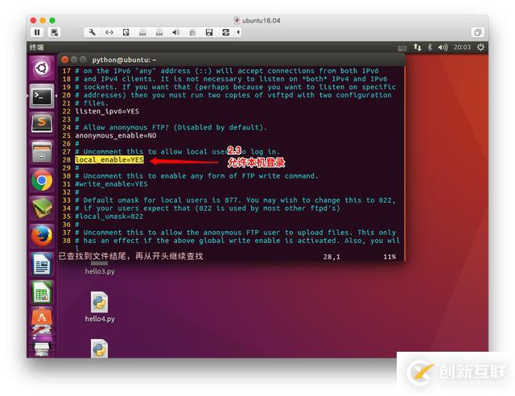Open the Bluetooth indicator menu
515x396 pixels.
click(430, 47)
